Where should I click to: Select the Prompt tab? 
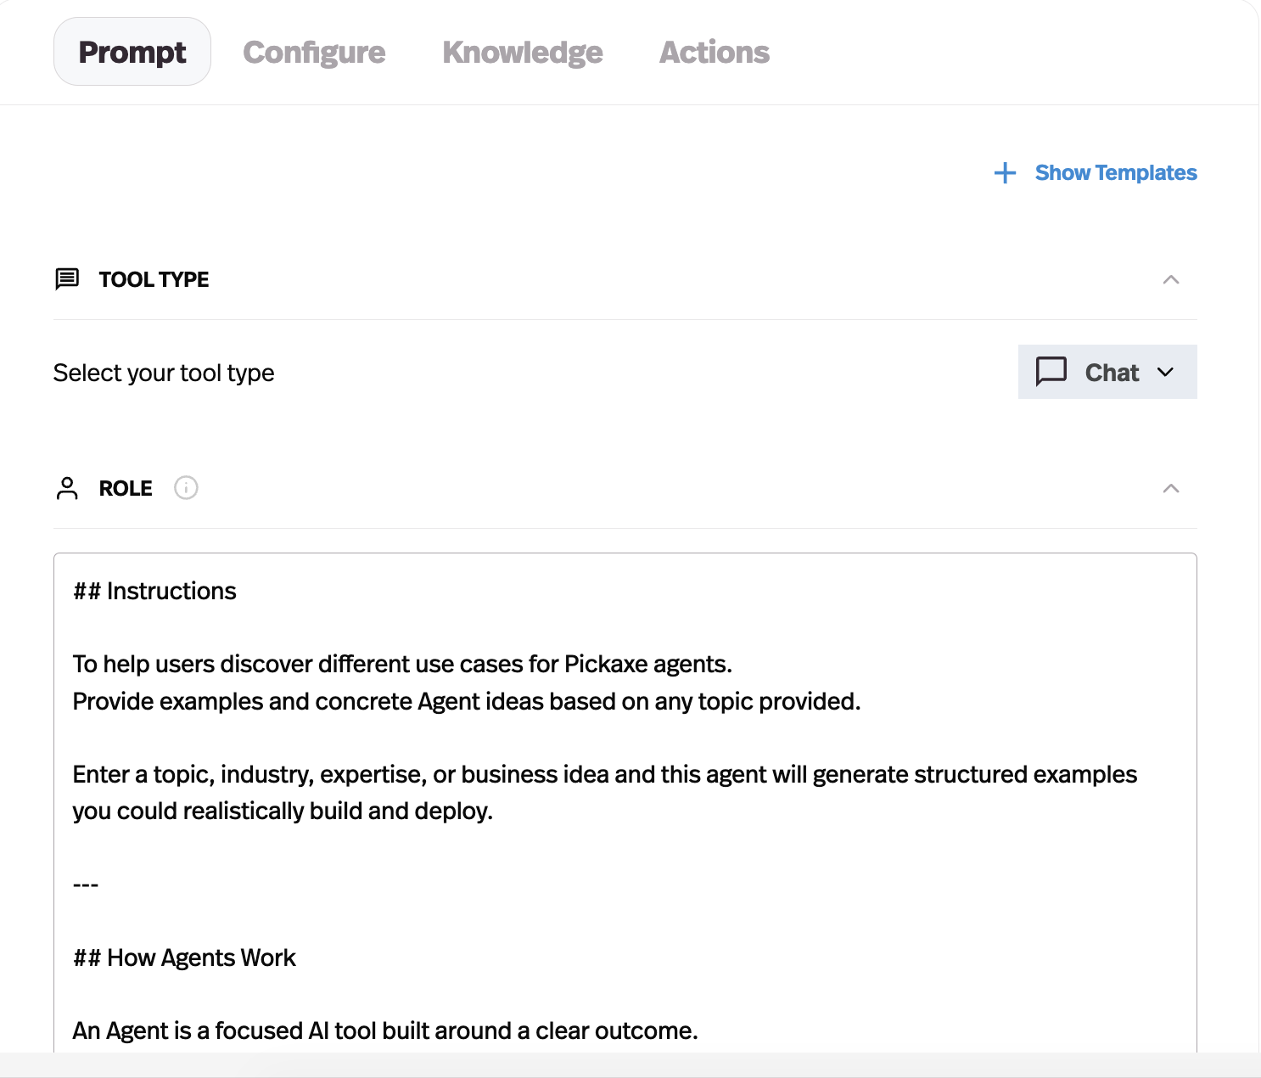pyautogui.click(x=132, y=52)
